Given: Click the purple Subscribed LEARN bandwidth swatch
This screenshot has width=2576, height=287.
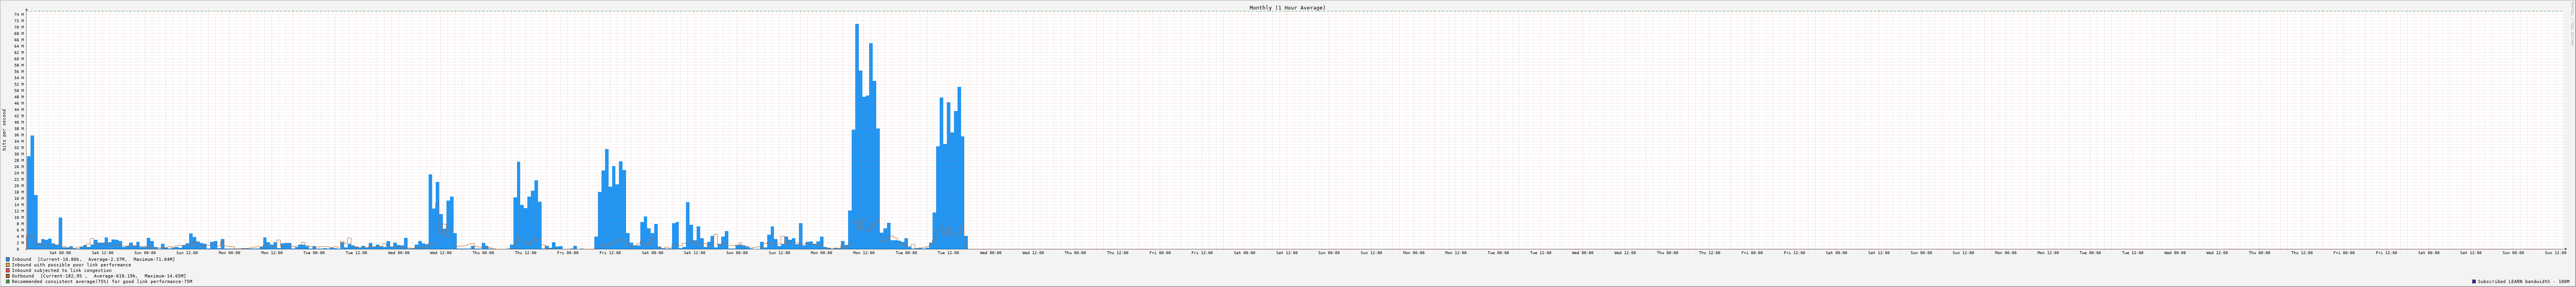Looking at the screenshot, I should click(x=2474, y=282).
